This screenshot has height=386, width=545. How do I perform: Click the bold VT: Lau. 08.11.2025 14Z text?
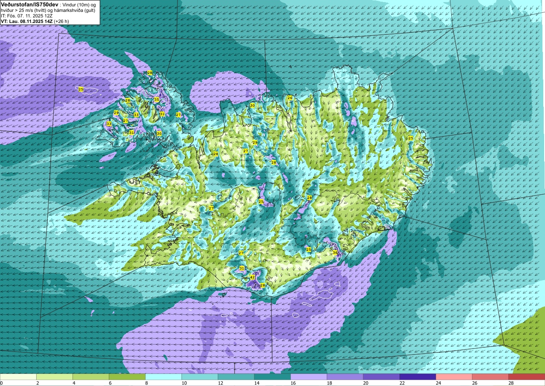26,21
